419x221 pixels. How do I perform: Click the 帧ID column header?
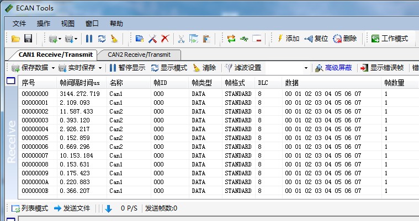(x=169, y=83)
